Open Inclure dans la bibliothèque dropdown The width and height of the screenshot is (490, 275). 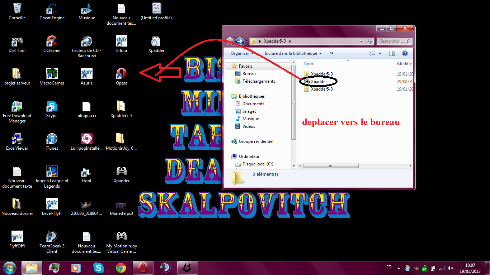point(293,53)
